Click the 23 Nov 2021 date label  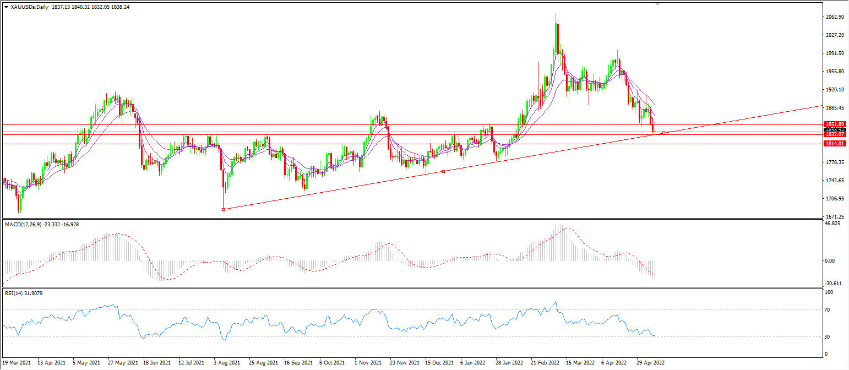[405, 363]
